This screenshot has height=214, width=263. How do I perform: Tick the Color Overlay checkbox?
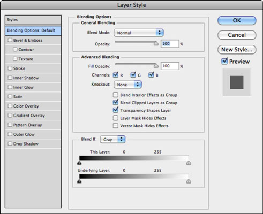pyautogui.click(x=10, y=106)
